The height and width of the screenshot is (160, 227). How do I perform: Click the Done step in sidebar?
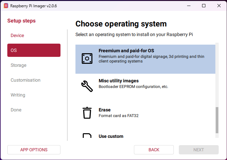click(16, 110)
